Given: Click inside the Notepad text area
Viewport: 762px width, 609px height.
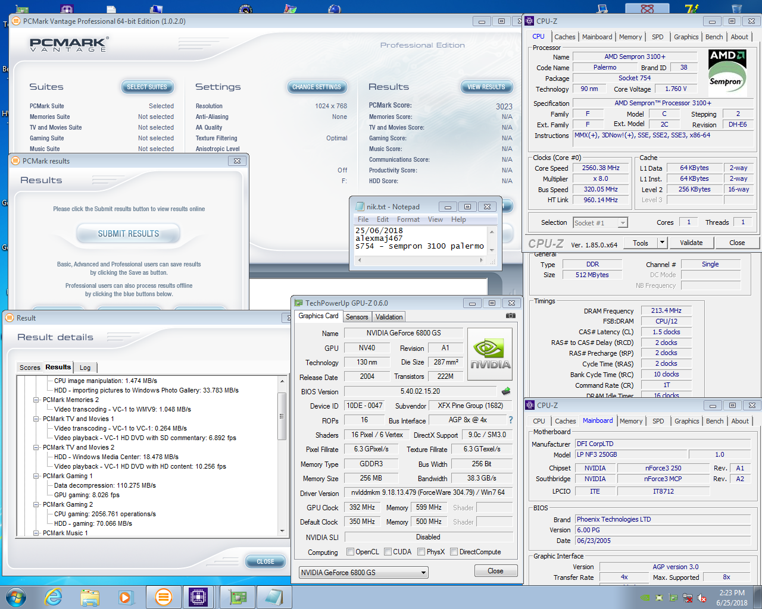Looking at the screenshot, I should coord(420,241).
